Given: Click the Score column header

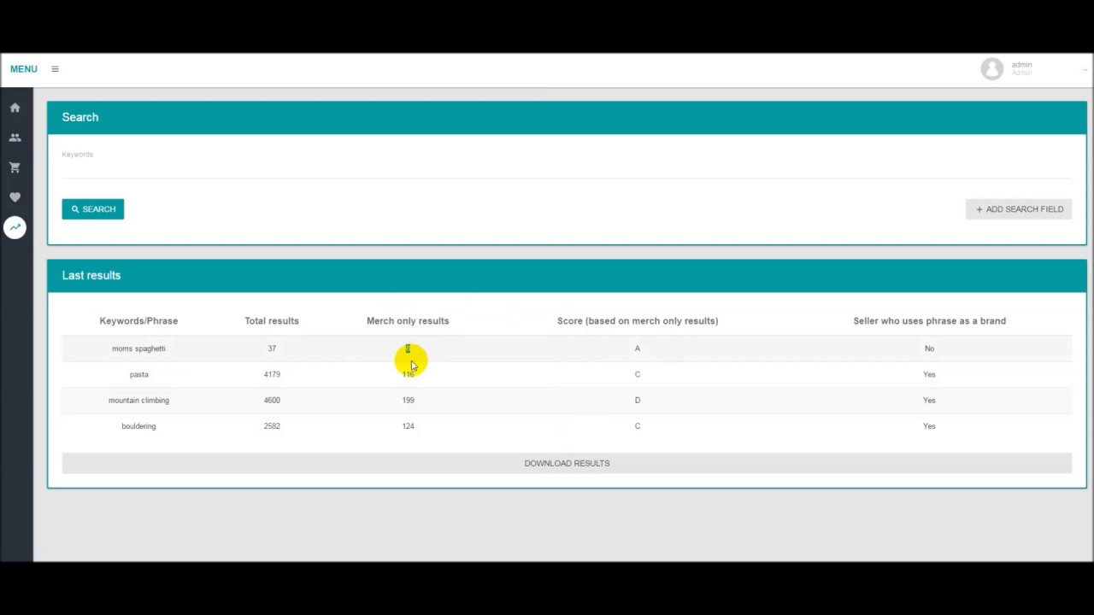Looking at the screenshot, I should coord(638,321).
